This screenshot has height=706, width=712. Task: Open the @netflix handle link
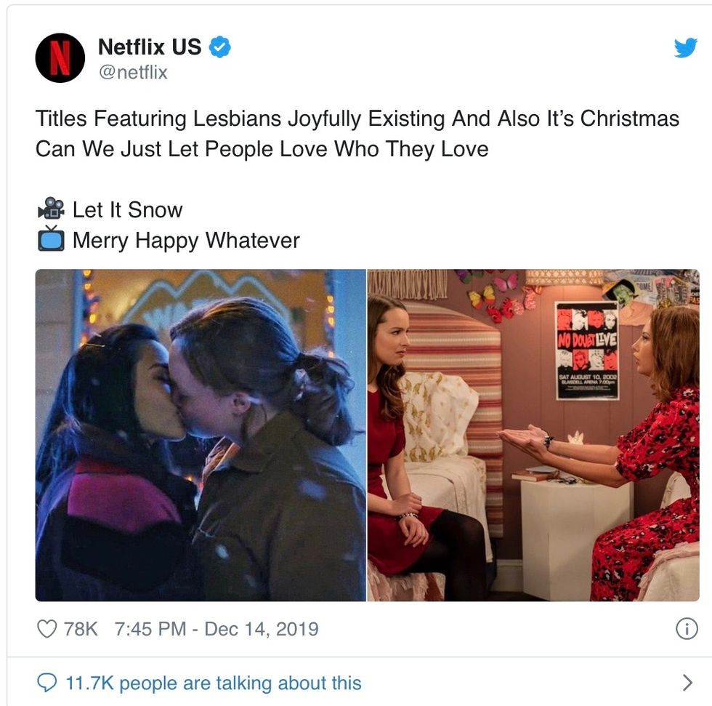tap(133, 72)
